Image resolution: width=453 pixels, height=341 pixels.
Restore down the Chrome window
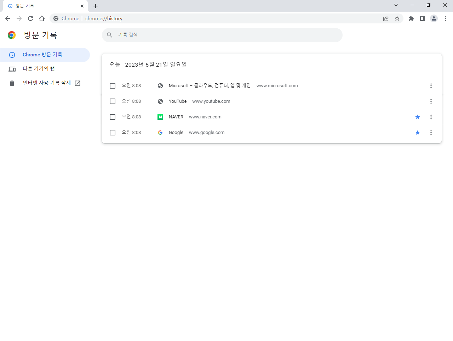tap(429, 5)
